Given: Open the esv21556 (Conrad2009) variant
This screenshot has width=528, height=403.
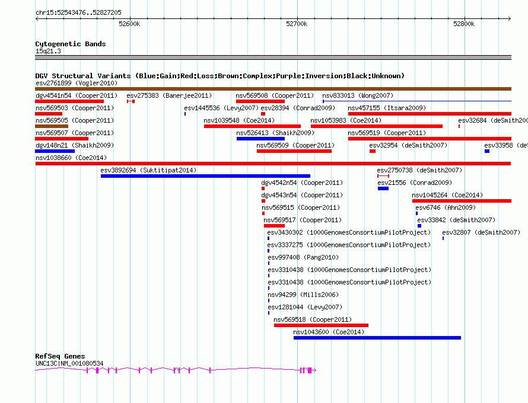Looking at the screenshot, I should 415,183.
